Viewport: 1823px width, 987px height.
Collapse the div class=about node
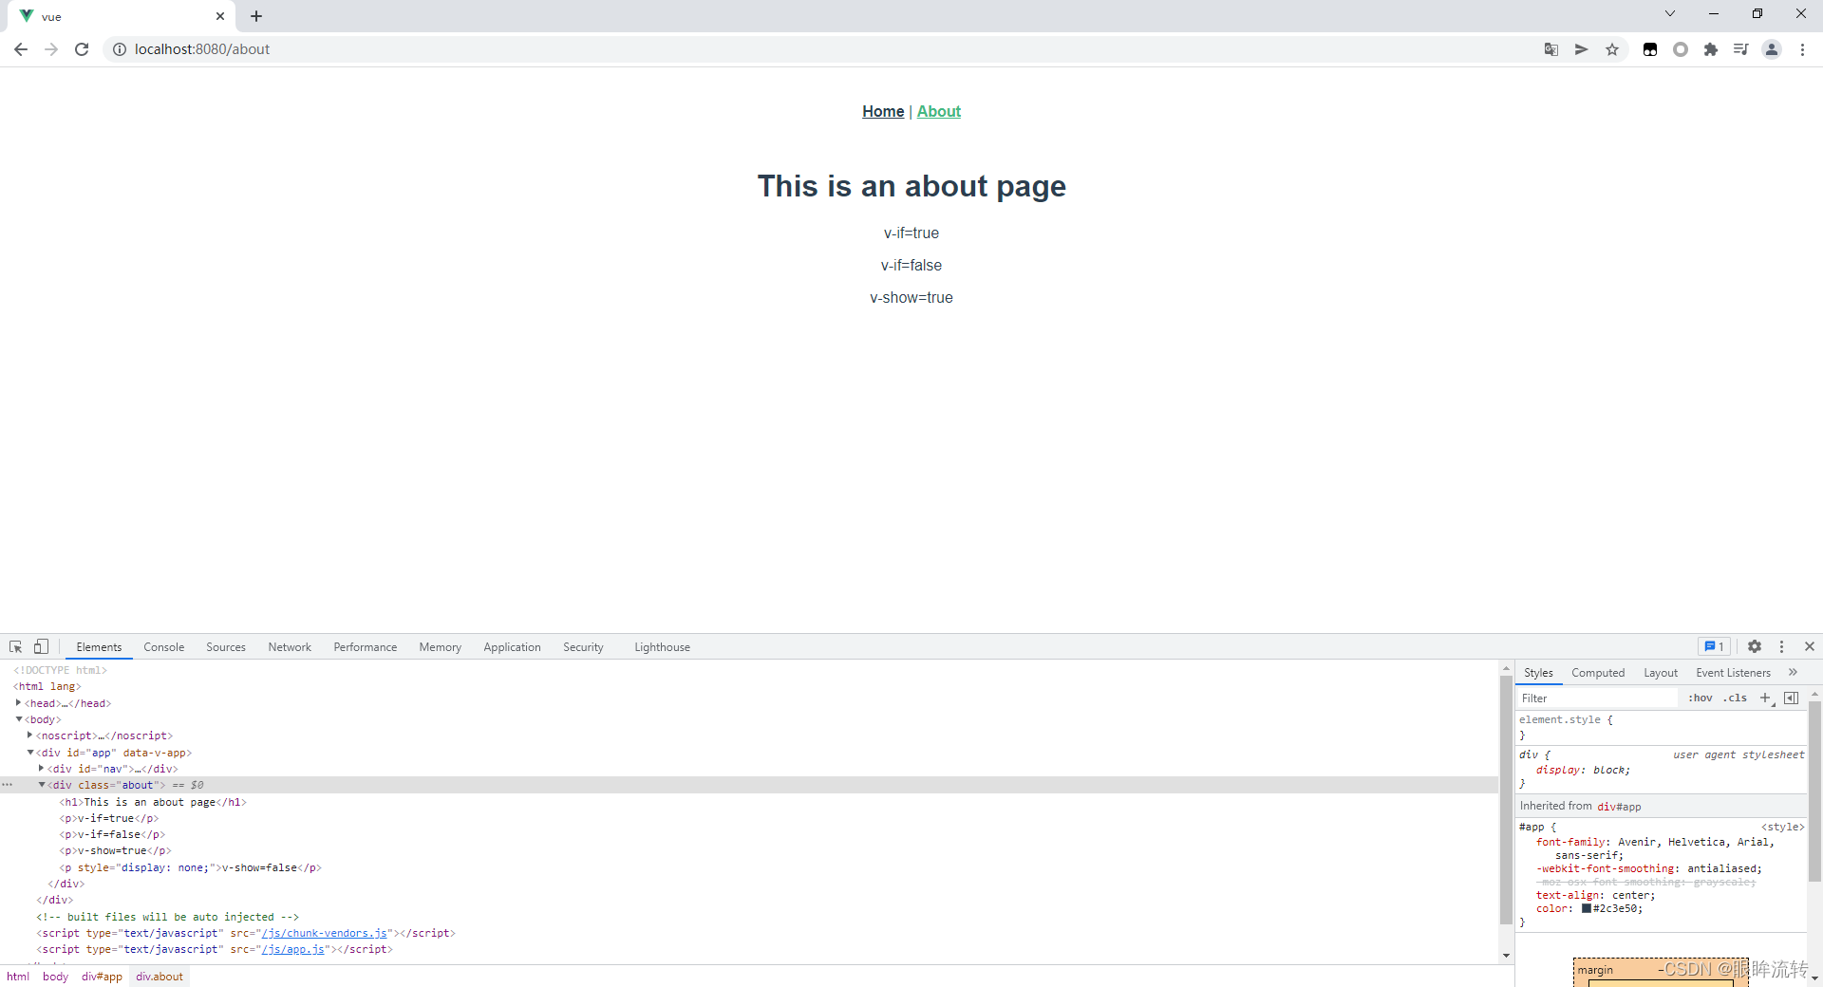pos(42,784)
